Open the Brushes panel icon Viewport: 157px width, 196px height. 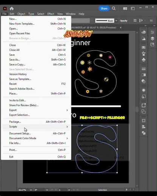coord(143,54)
